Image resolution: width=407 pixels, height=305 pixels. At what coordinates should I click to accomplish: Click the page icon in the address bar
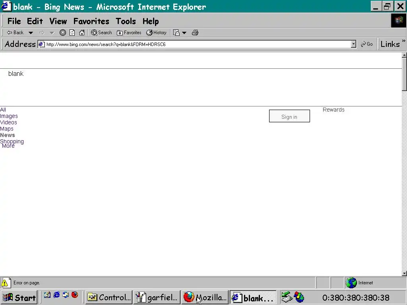point(41,44)
